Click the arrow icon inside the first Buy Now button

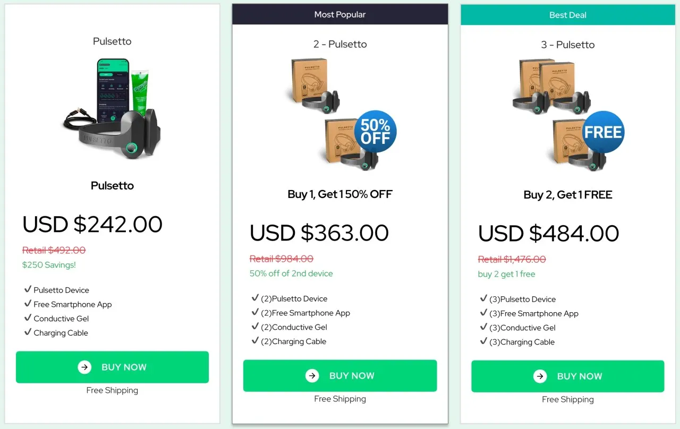(84, 367)
